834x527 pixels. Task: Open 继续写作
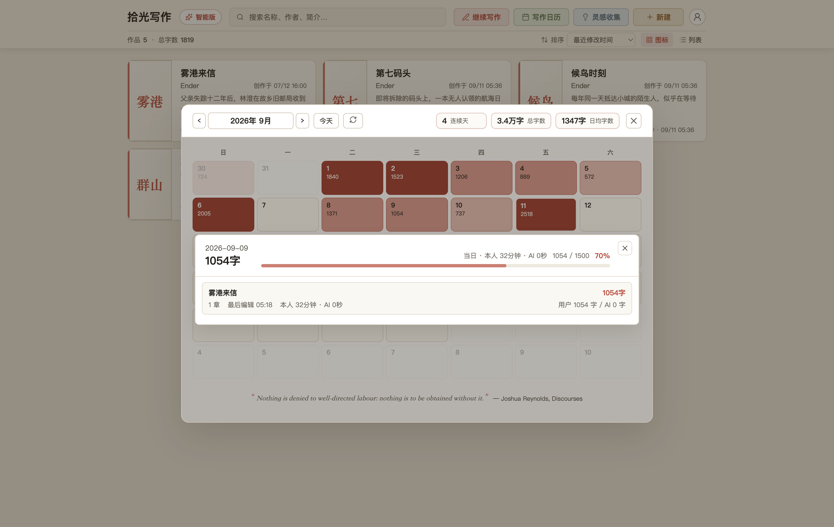481,17
